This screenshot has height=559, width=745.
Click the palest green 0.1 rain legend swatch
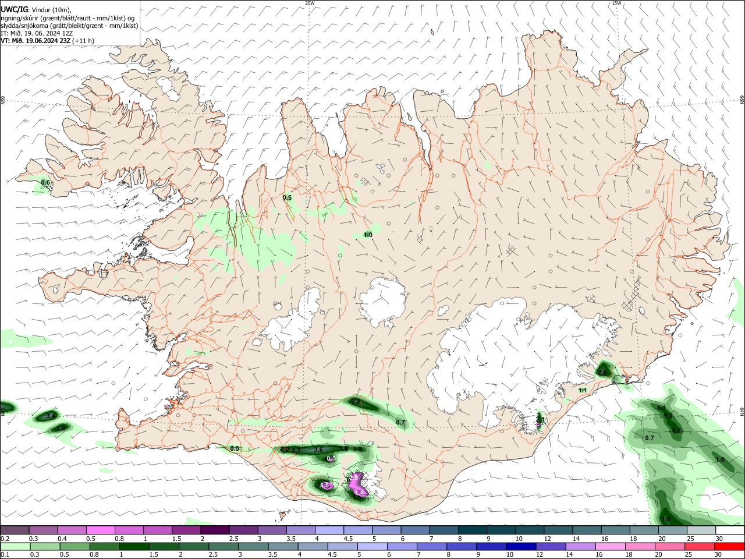click(15, 546)
